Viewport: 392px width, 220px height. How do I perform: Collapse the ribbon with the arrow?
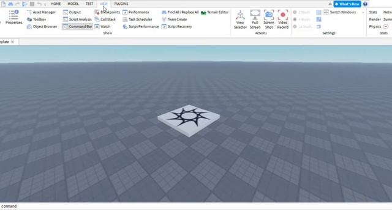pos(330,4)
